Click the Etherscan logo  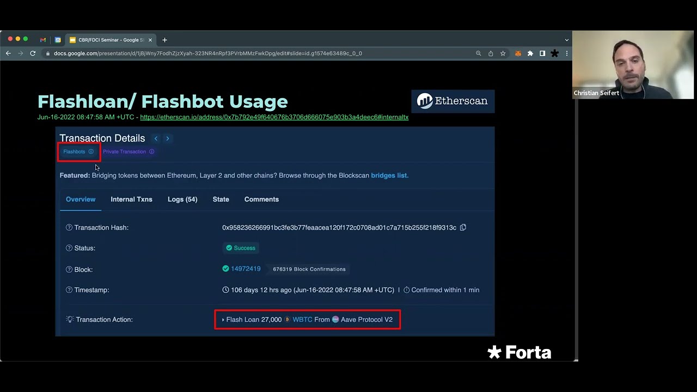click(x=453, y=101)
